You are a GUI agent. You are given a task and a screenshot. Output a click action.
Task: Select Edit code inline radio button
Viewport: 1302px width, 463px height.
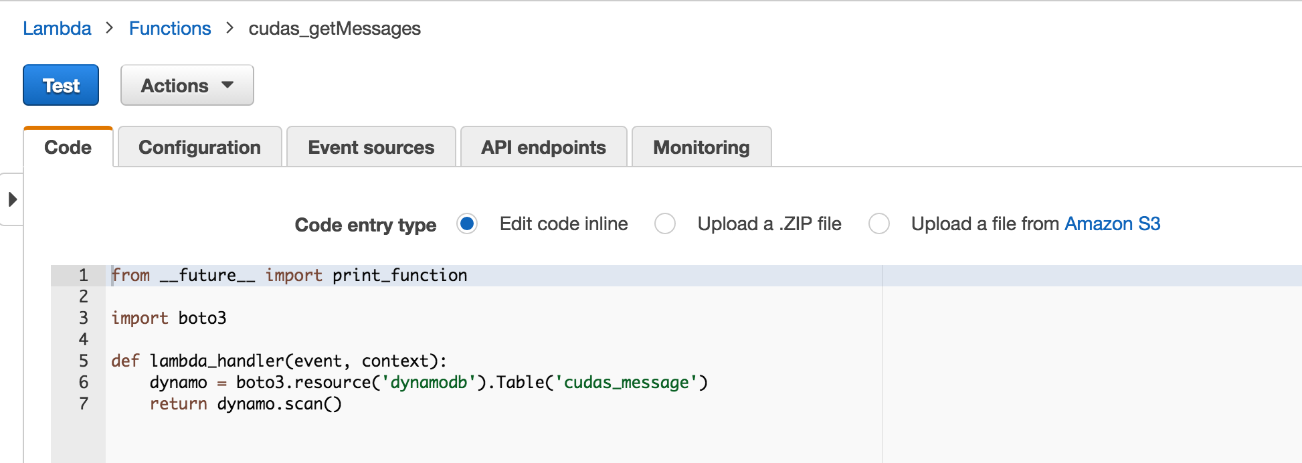click(x=467, y=223)
